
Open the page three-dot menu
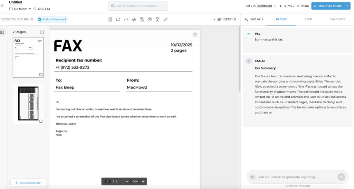(x=195, y=35)
